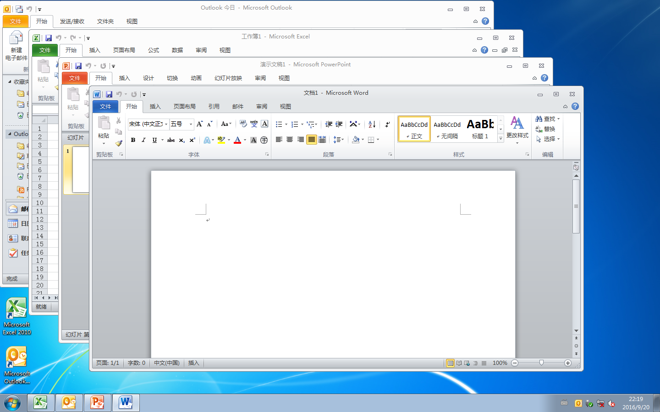Click 中文(中国) language in status bar
Image resolution: width=660 pixels, height=412 pixels.
coord(166,363)
